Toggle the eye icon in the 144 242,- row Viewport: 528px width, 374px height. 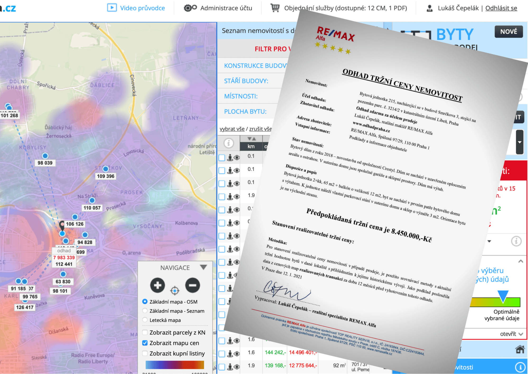coord(237,353)
